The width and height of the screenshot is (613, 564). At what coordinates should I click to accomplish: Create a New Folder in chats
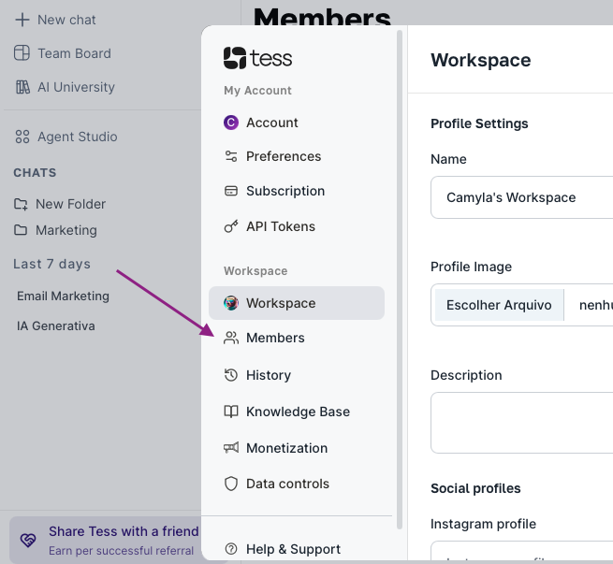(x=59, y=204)
